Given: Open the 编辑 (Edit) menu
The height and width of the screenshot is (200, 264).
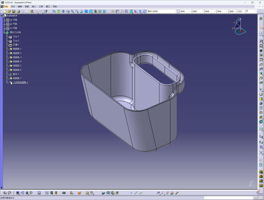Looking at the screenshot, I should tap(20, 7).
